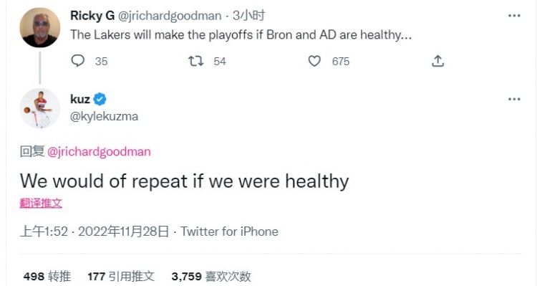This screenshot has width=537, height=286.
Task: Open the @kylekuzma handle
Action: coord(104,117)
